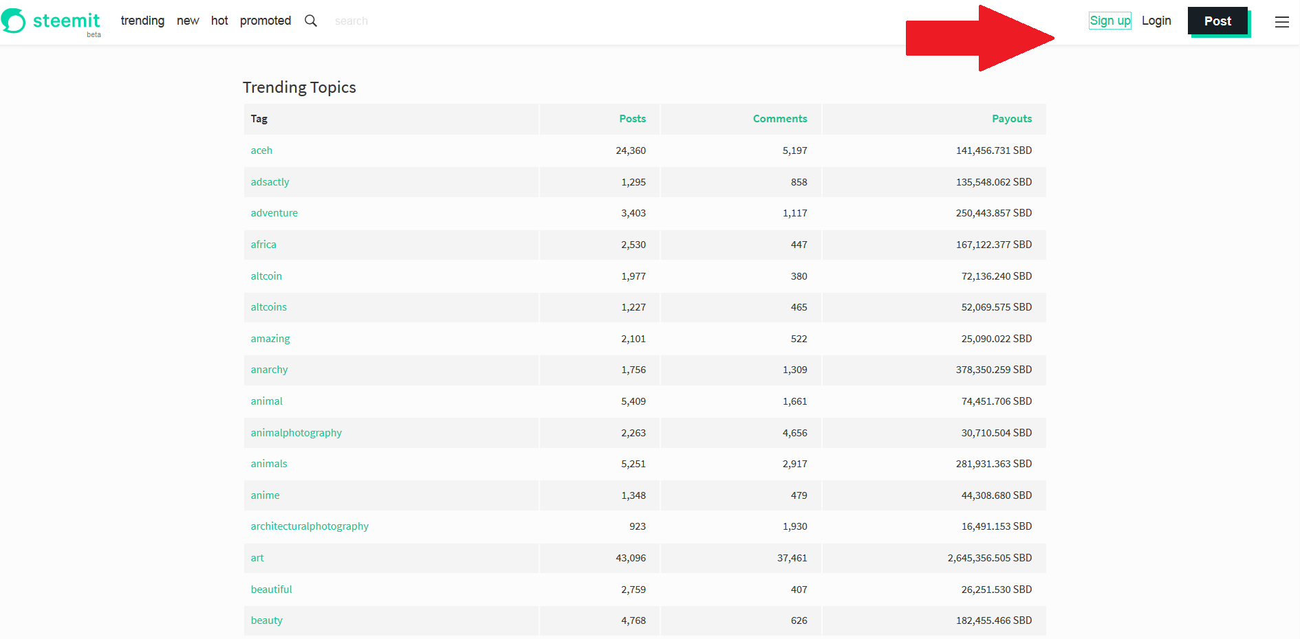1300x639 pixels.
Task: Sort the table by Comments column
Action: (x=780, y=119)
